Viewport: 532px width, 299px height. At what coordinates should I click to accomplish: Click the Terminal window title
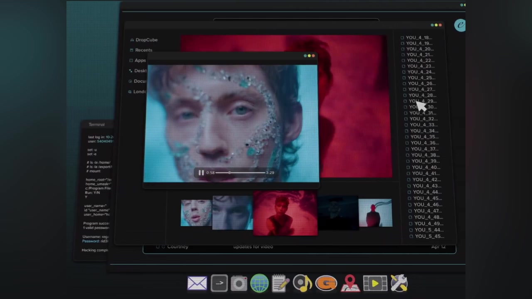coord(96,125)
